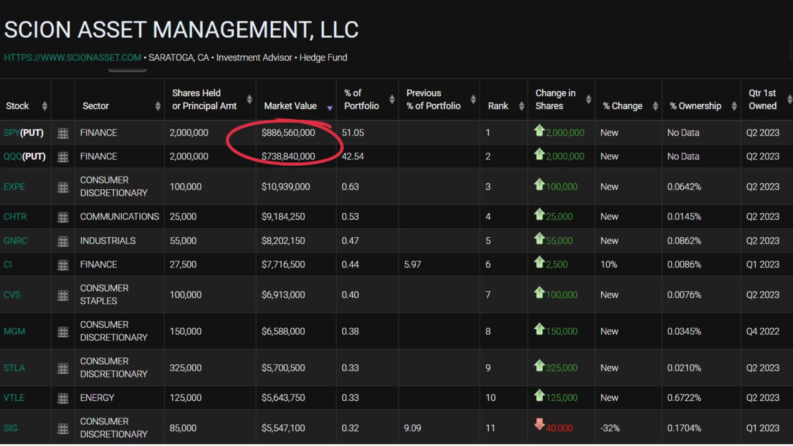Click the grid icon next to CHTR
The image size is (793, 446).
coord(63,217)
